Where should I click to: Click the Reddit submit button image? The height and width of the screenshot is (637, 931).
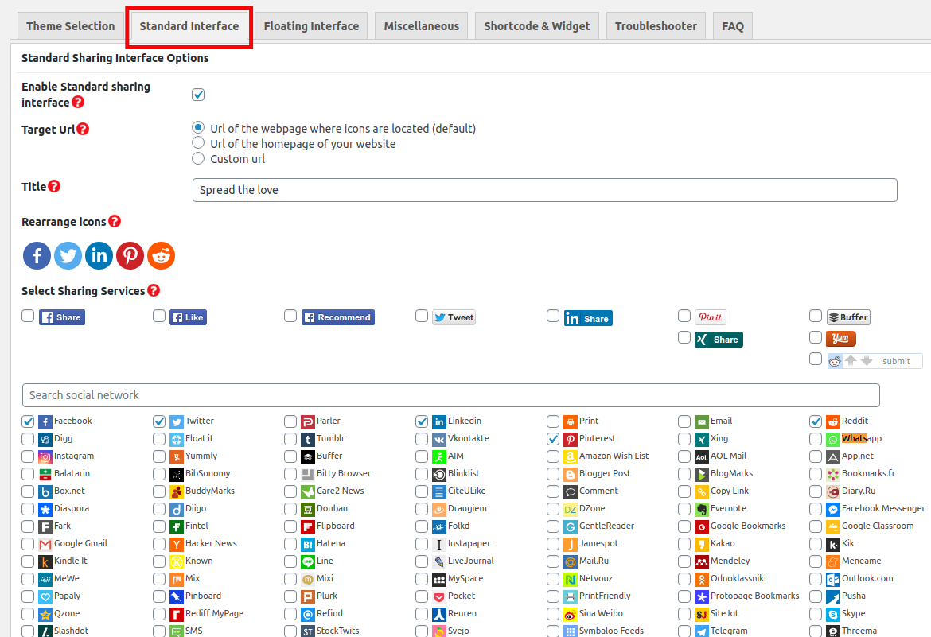(x=875, y=361)
